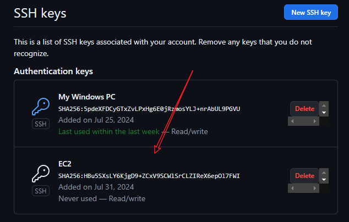Click scroll up arrow beside EC2 Delete
The image size is (349, 222).
click(324, 172)
